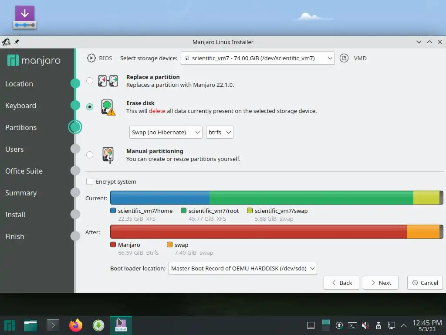Screen dimensions: 446x335
Task: Go to the Office Suite step
Action: click(24, 171)
